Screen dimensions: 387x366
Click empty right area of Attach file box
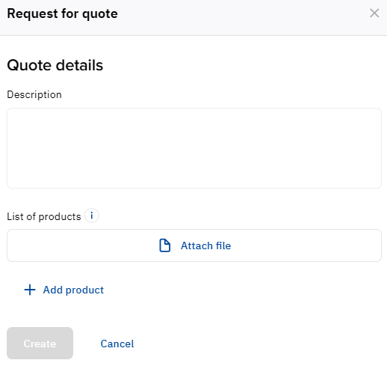coord(306,245)
